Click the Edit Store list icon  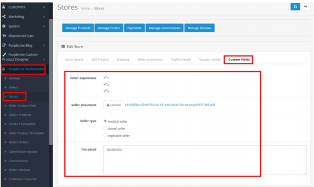coord(63,46)
